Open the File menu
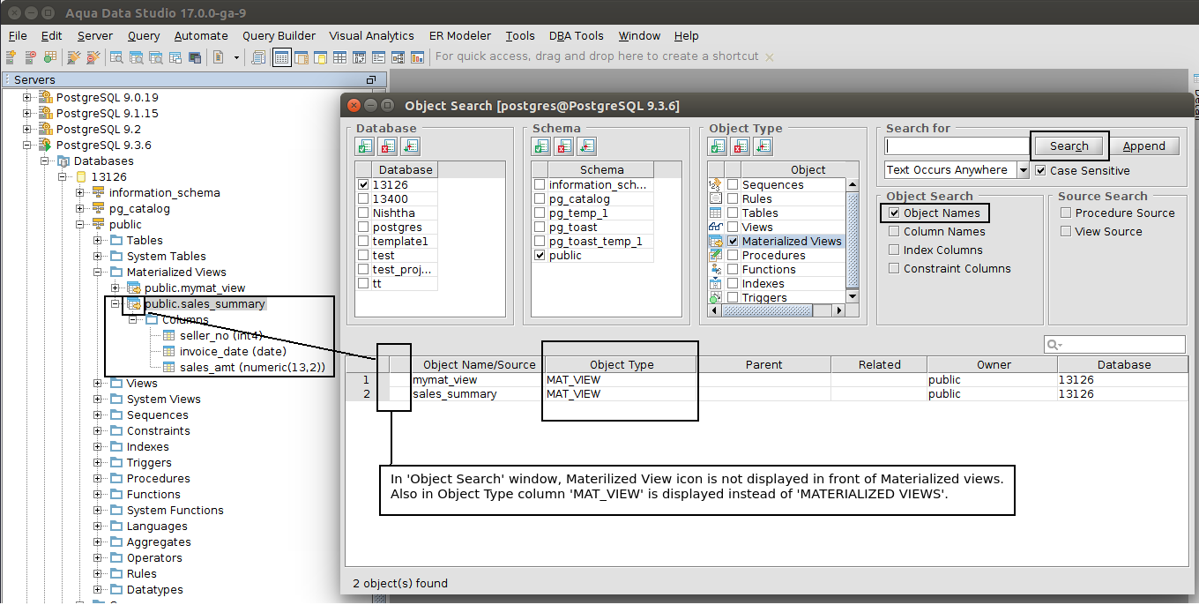The image size is (1199, 605). point(18,36)
